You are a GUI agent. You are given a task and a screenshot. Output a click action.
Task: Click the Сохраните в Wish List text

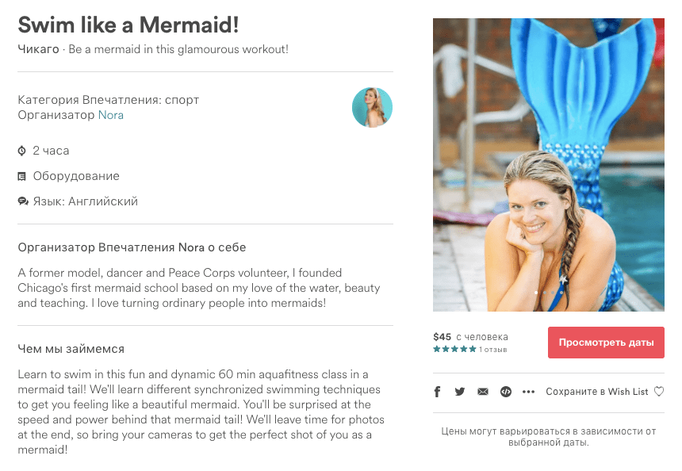(x=597, y=392)
